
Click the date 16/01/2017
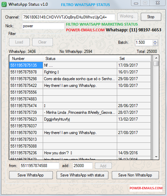[134, 72]
